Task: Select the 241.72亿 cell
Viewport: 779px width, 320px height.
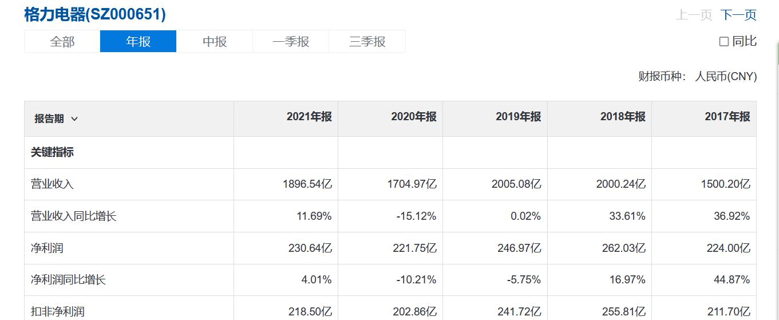Action: click(x=495, y=309)
